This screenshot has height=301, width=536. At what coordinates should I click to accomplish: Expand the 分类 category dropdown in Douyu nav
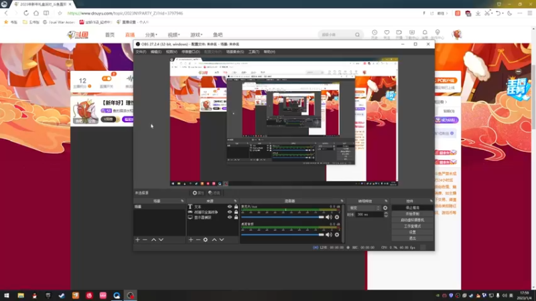tap(151, 35)
